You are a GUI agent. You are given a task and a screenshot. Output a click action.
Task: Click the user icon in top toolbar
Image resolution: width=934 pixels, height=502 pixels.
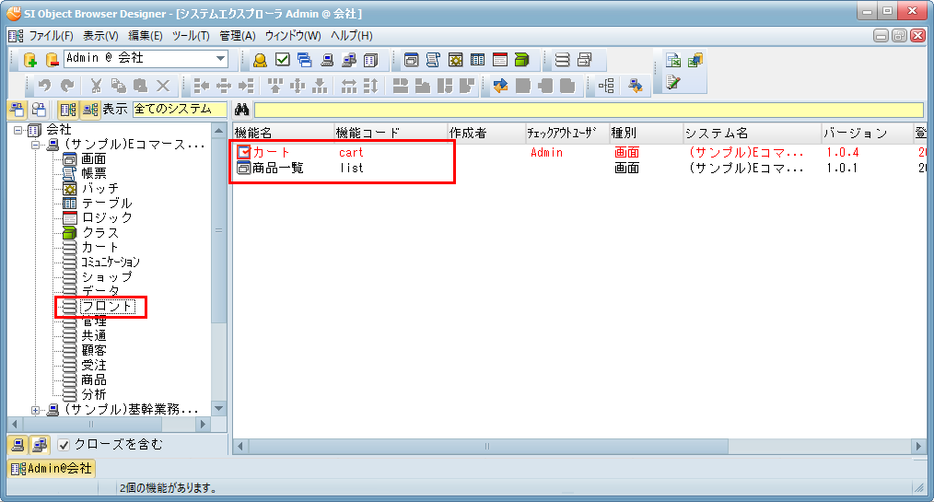(x=261, y=61)
